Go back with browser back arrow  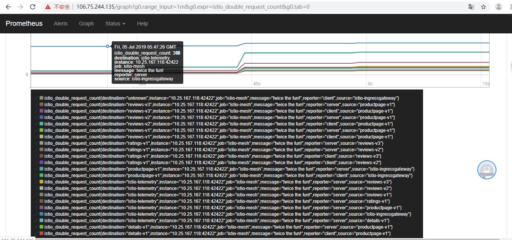[8, 7]
